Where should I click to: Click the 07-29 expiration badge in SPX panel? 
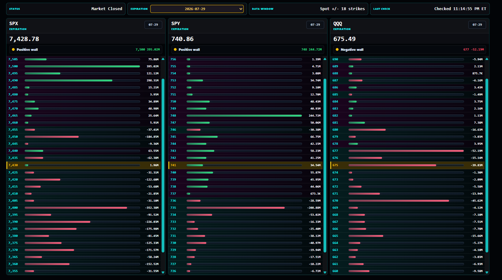(153, 25)
